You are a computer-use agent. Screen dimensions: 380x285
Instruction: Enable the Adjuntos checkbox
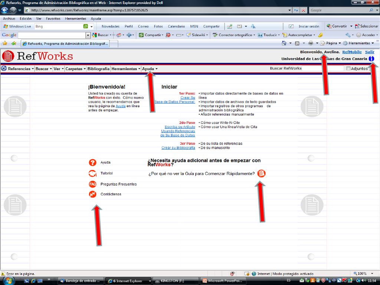[x=348, y=68]
